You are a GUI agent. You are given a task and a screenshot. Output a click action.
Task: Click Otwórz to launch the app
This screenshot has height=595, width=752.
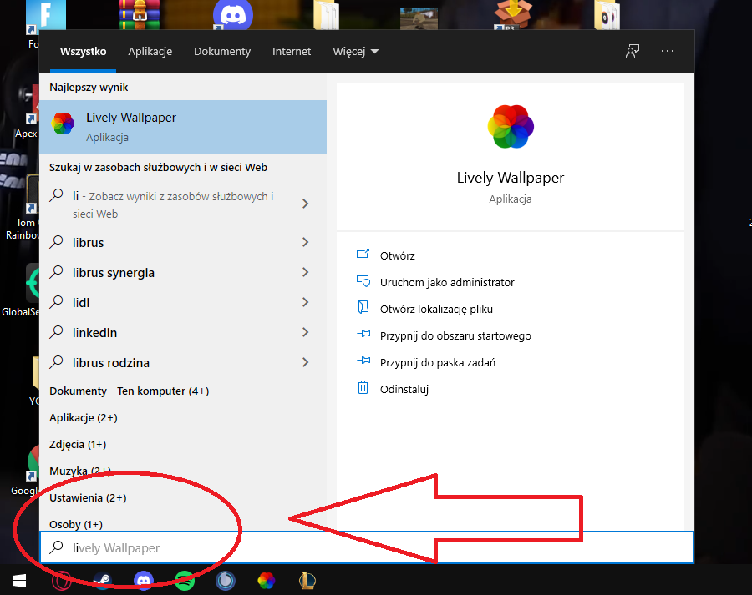[x=397, y=255]
